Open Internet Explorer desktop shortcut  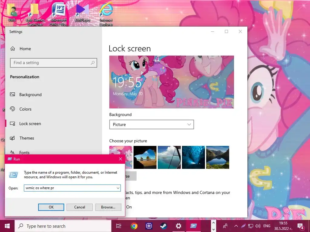coord(106,15)
